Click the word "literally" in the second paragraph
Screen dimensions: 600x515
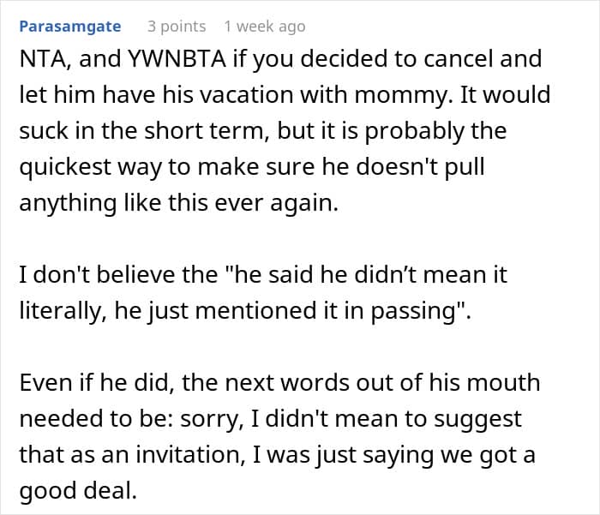pyautogui.click(x=63, y=311)
